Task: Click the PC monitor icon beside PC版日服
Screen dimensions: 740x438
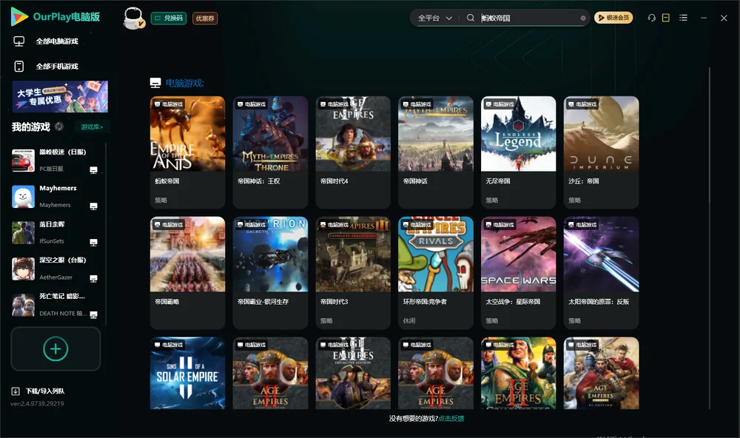Action: (x=93, y=170)
